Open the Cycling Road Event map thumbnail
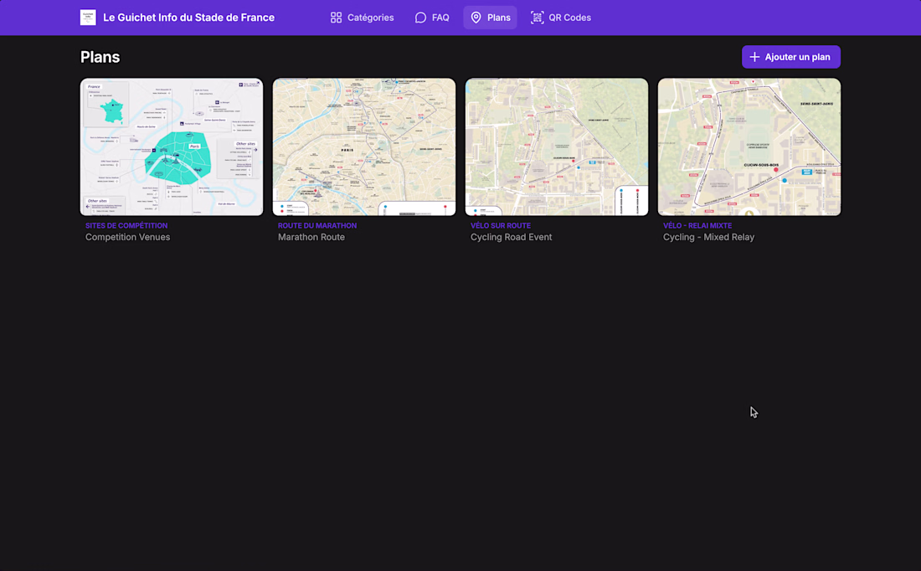This screenshot has width=921, height=571. [557, 147]
